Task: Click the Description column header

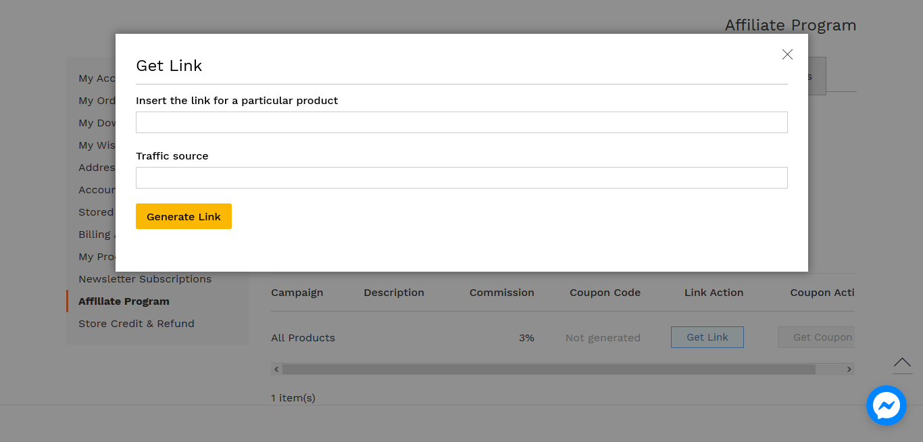Action: [394, 293]
